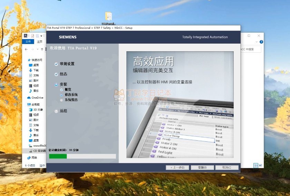
Task: Click the TIA Portal V19 Setup title bar
Action: point(143,28)
